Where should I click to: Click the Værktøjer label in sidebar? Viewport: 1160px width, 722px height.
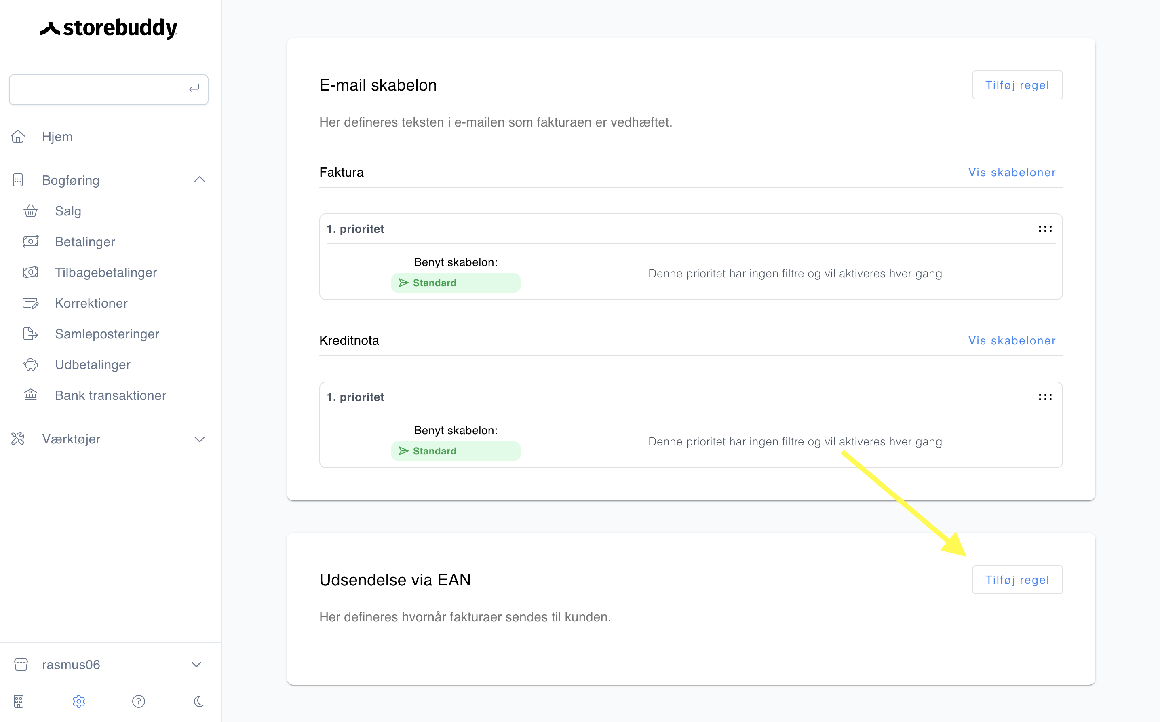pos(71,439)
